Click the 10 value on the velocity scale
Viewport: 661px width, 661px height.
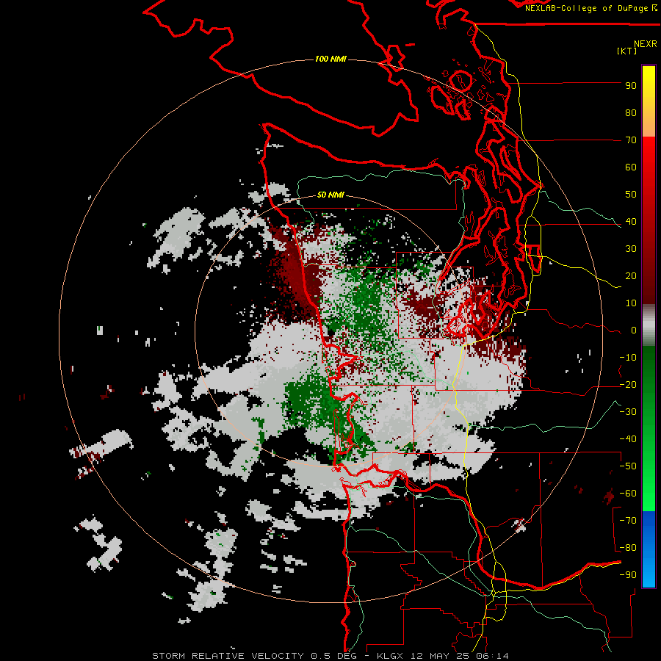pyautogui.click(x=631, y=303)
